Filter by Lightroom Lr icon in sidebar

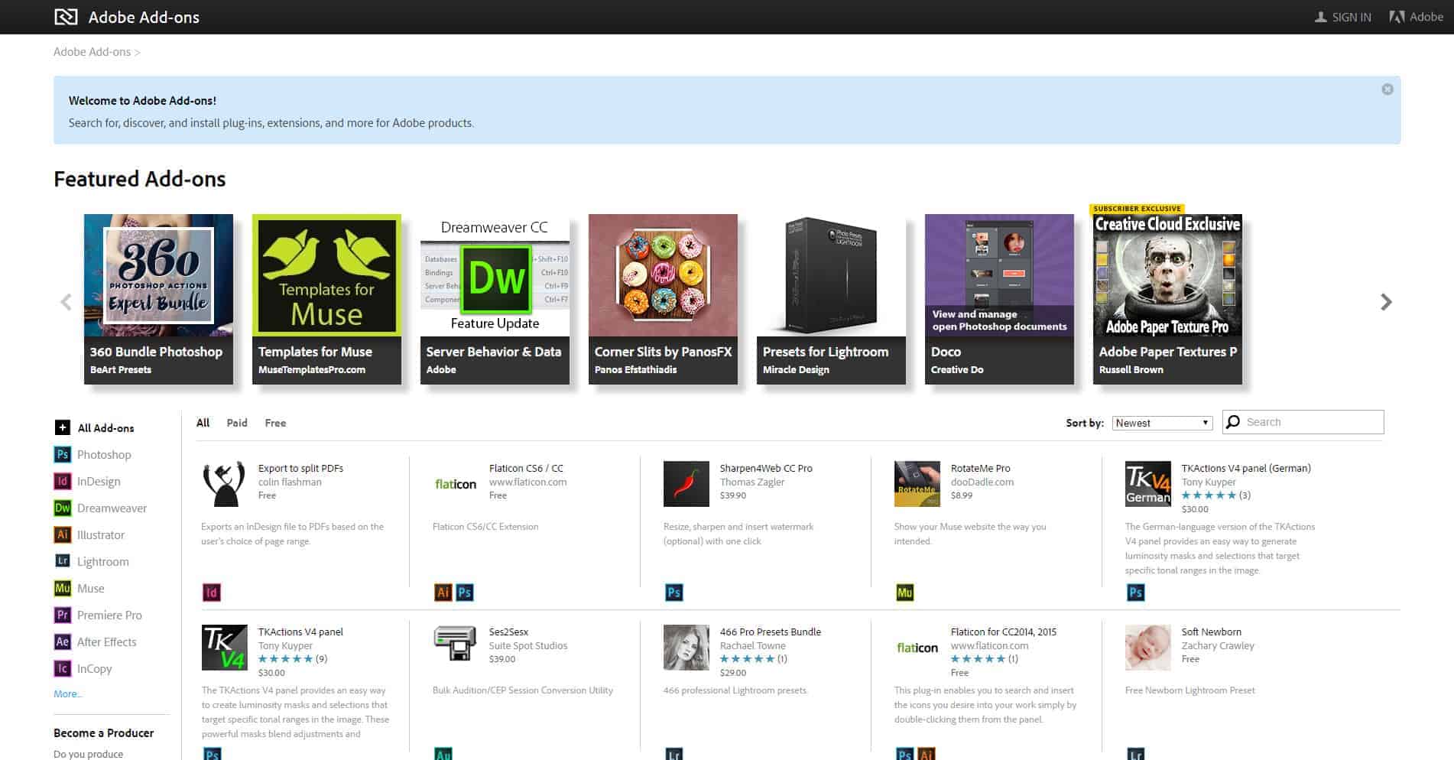click(62, 560)
